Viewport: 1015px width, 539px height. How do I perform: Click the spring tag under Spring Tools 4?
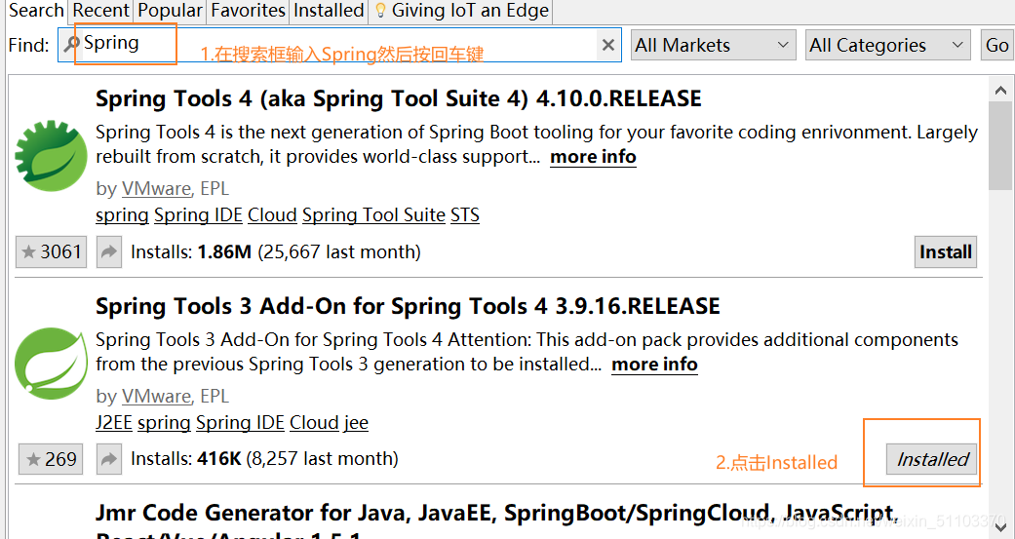click(122, 214)
